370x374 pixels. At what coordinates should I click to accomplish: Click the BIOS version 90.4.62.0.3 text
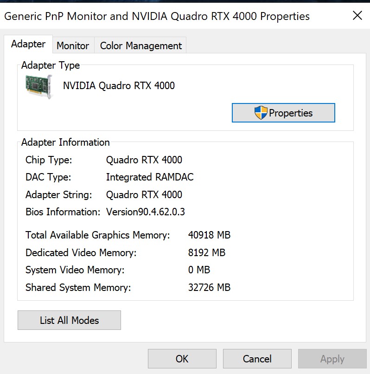146,212
